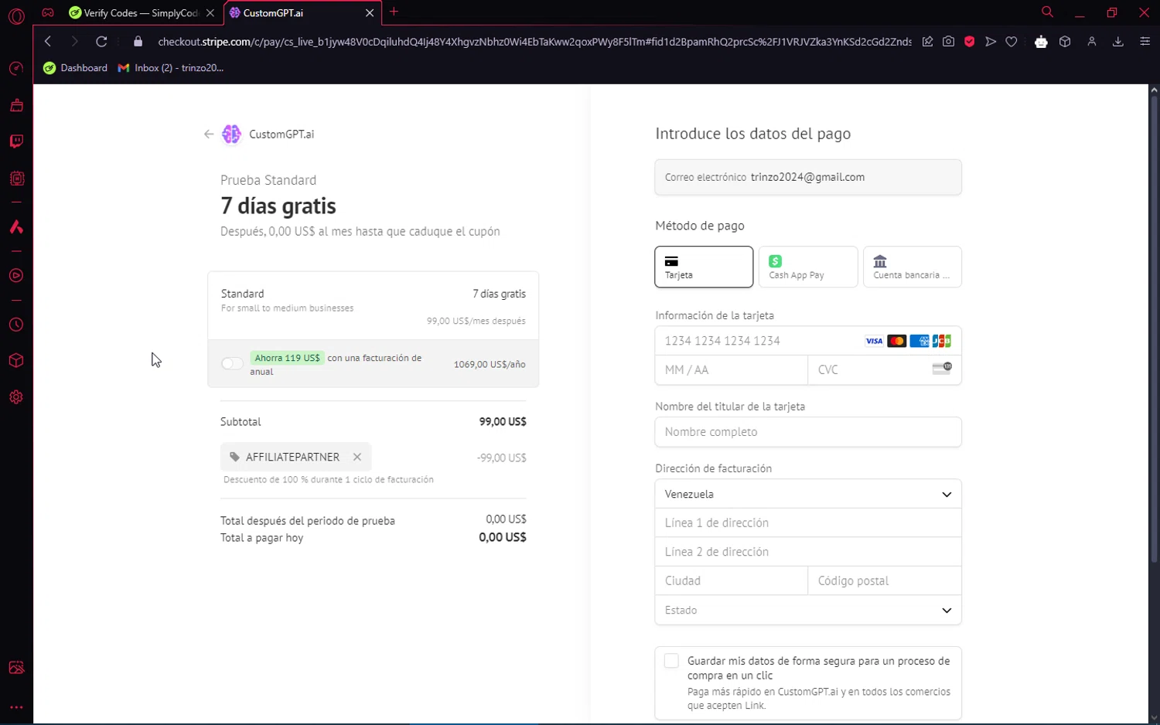The width and height of the screenshot is (1160, 725).
Task: Open GX Control in the sidebar
Action: pos(16,69)
